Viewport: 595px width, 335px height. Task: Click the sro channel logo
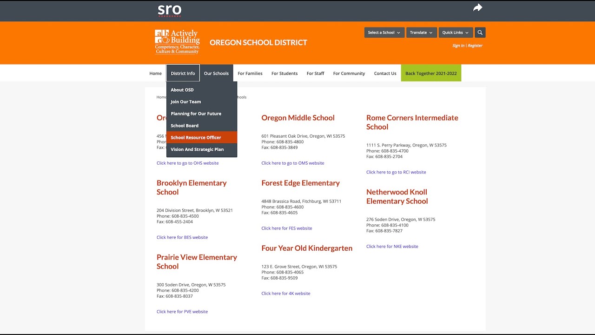click(170, 10)
